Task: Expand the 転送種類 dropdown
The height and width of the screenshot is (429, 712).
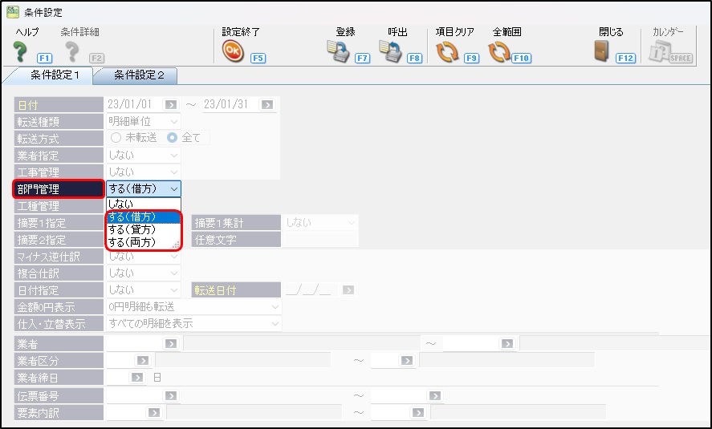Action: pos(174,121)
